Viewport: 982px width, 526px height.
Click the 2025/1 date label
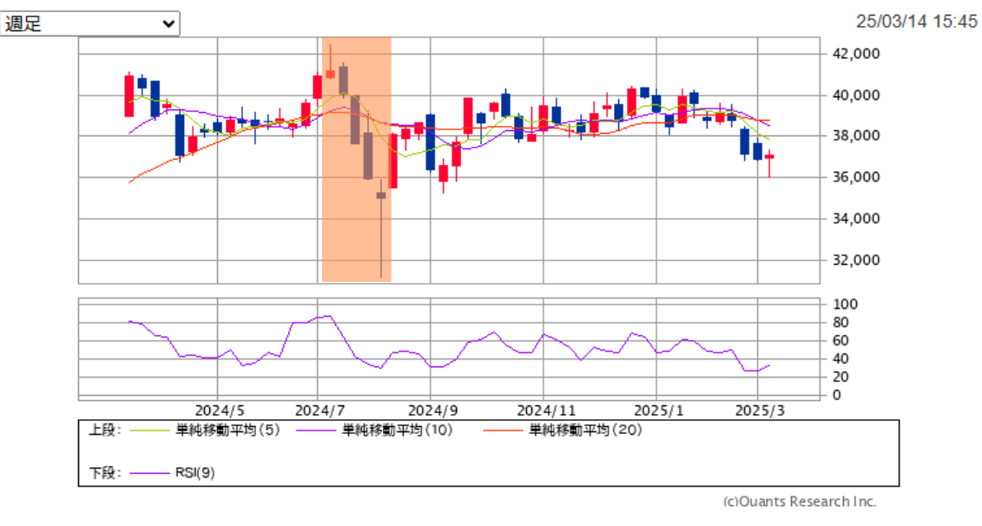point(659,411)
